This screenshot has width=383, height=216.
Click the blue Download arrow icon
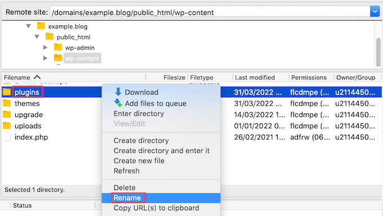(x=118, y=92)
